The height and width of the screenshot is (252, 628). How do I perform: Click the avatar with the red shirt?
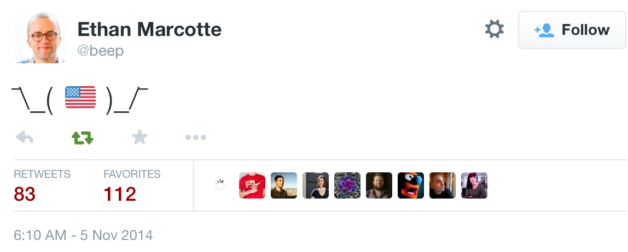pyautogui.click(x=252, y=185)
